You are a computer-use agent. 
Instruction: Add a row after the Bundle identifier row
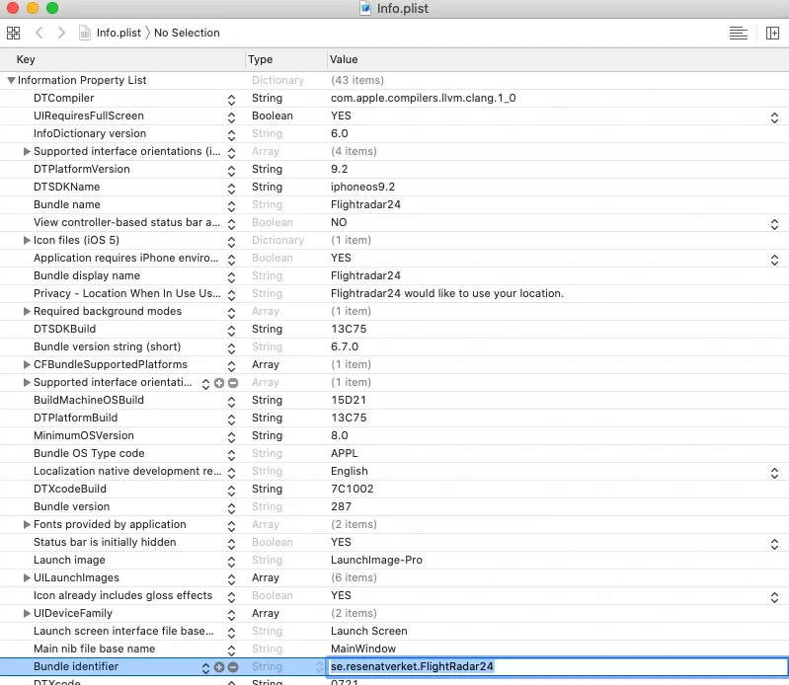click(219, 667)
